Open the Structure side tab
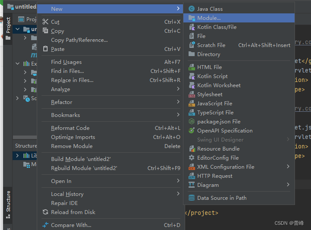The height and width of the screenshot is (230, 311). click(x=8, y=201)
